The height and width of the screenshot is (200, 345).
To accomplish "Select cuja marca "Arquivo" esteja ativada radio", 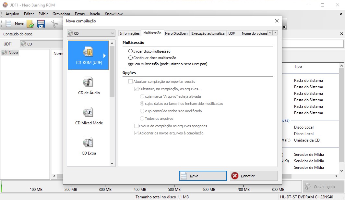I will pos(142,96).
